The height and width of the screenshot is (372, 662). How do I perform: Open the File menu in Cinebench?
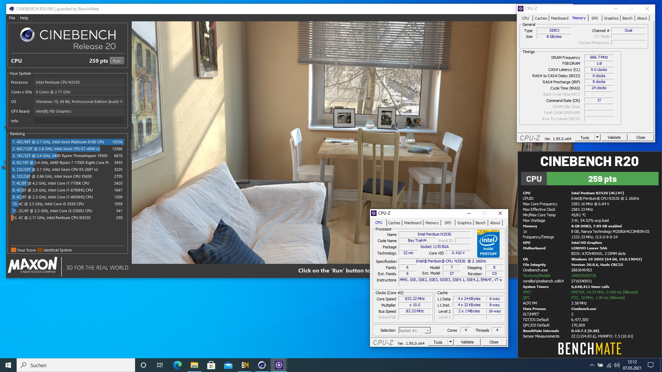pyautogui.click(x=12, y=18)
